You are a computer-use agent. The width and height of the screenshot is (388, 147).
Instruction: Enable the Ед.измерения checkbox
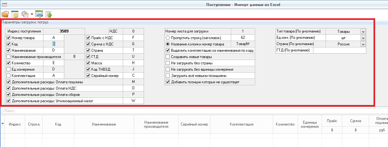pos(9,69)
